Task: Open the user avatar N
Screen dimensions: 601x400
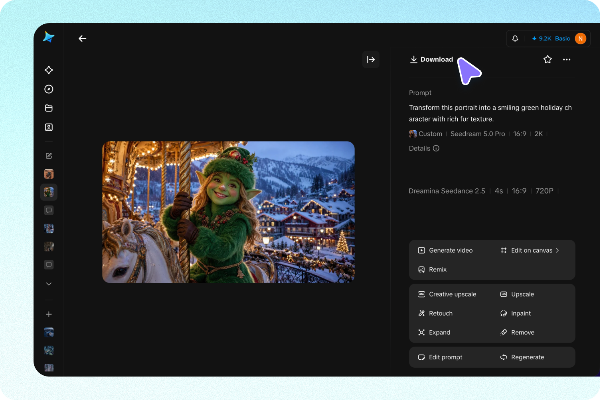Action: pyautogui.click(x=580, y=39)
